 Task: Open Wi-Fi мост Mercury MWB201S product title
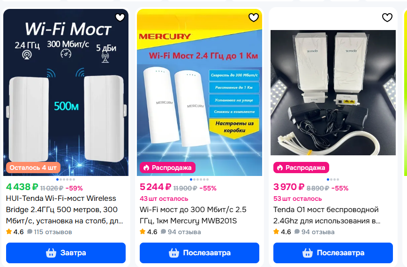tap(193, 215)
